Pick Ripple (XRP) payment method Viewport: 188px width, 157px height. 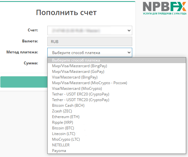coord(117,122)
